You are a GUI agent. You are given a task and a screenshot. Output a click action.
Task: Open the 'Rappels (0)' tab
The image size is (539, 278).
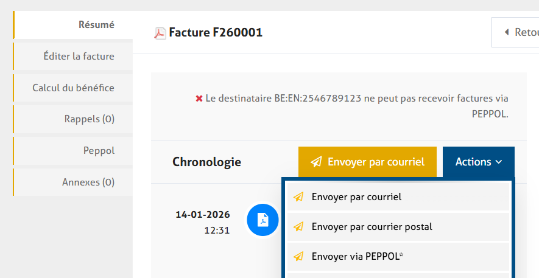pos(89,119)
